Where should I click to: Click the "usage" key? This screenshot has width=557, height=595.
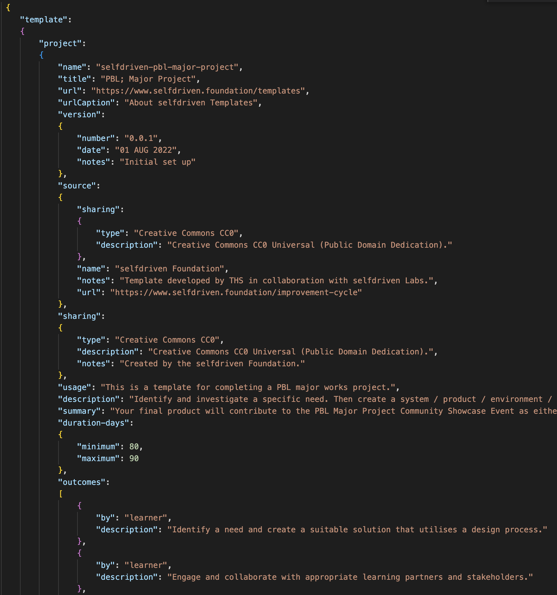75,387
